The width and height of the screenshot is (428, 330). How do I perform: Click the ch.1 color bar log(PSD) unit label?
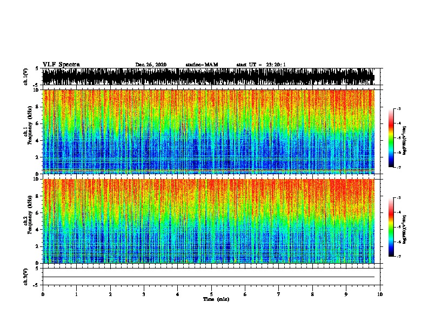(x=405, y=140)
